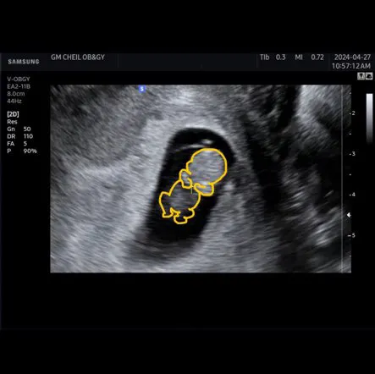This screenshot has height=374, width=375.
Task: Click the FA 5 frame average value
Action: pyautogui.click(x=17, y=144)
